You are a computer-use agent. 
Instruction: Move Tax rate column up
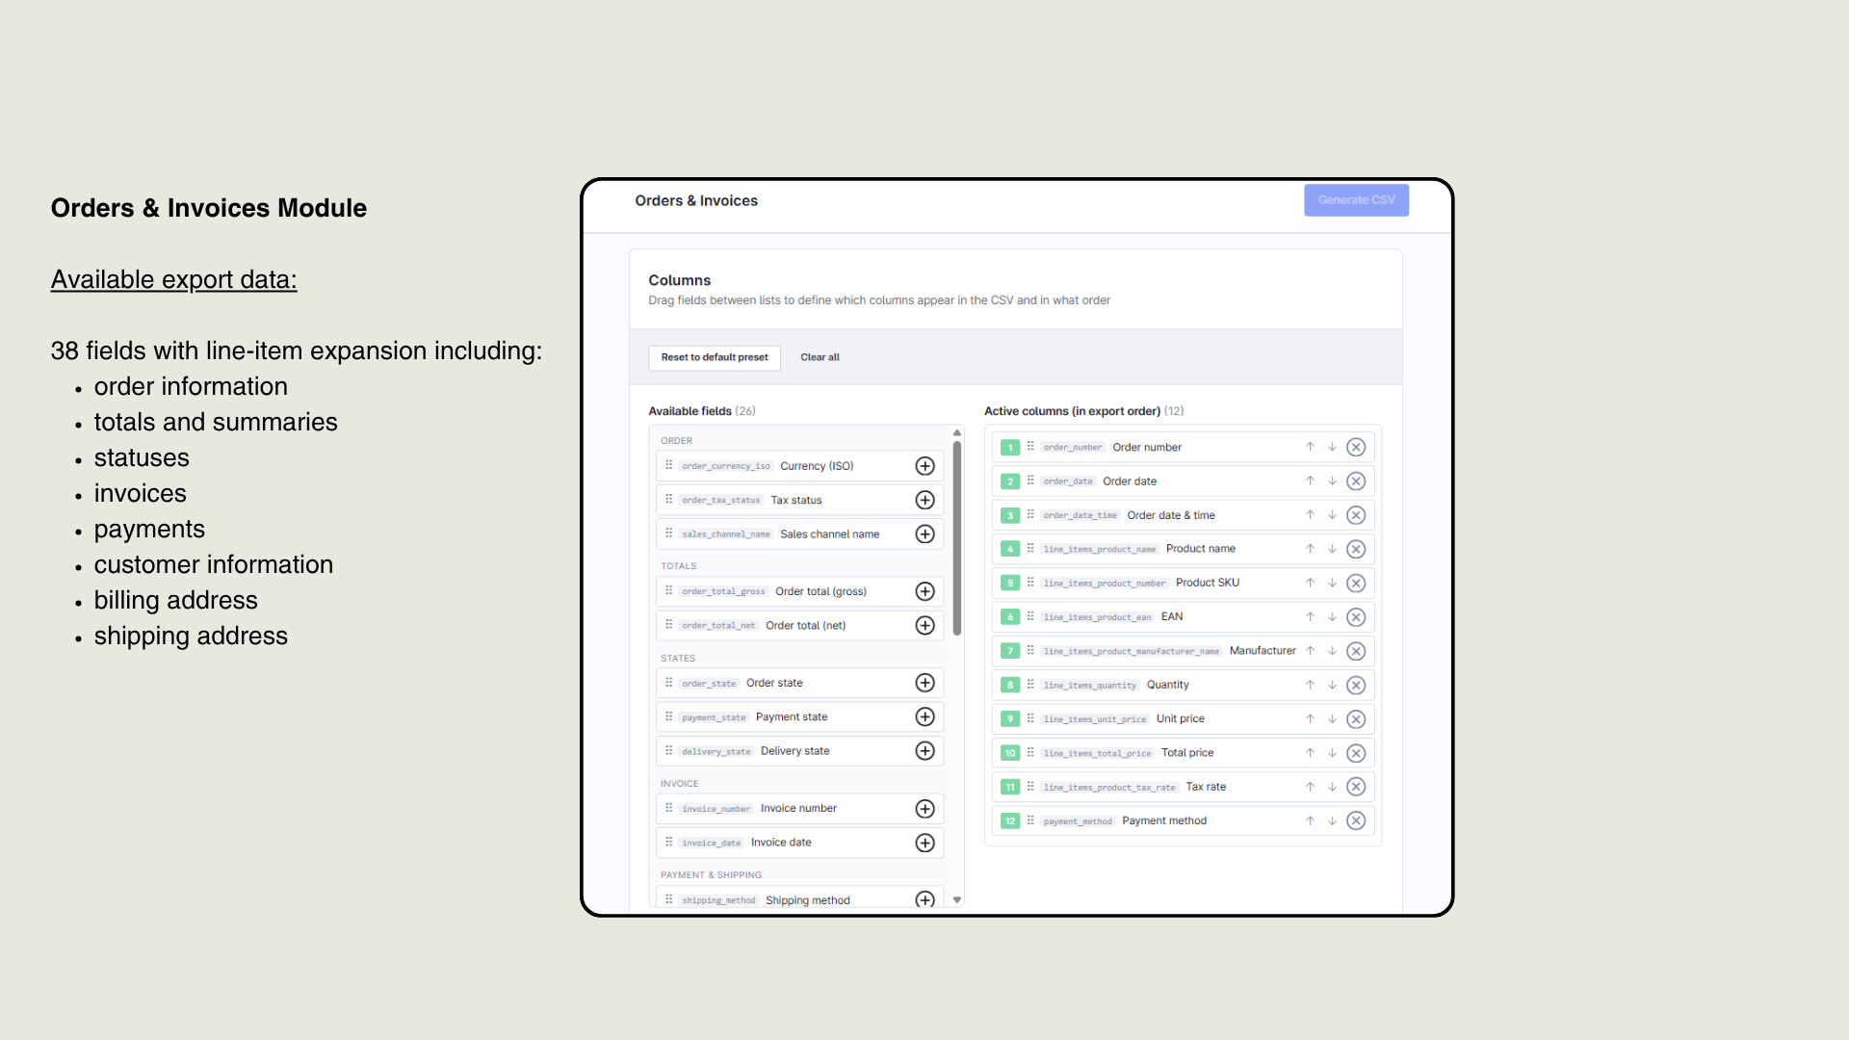click(x=1310, y=787)
